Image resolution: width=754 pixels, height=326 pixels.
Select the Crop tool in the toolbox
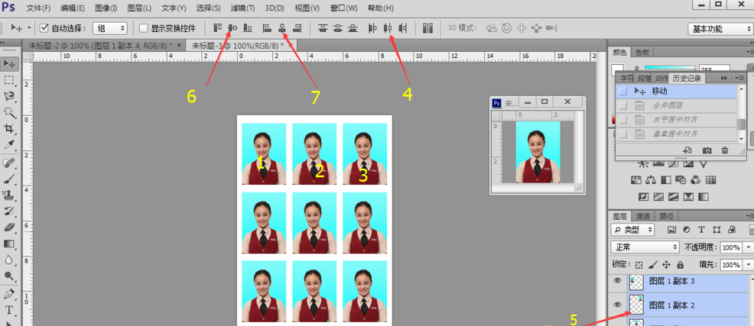9,129
